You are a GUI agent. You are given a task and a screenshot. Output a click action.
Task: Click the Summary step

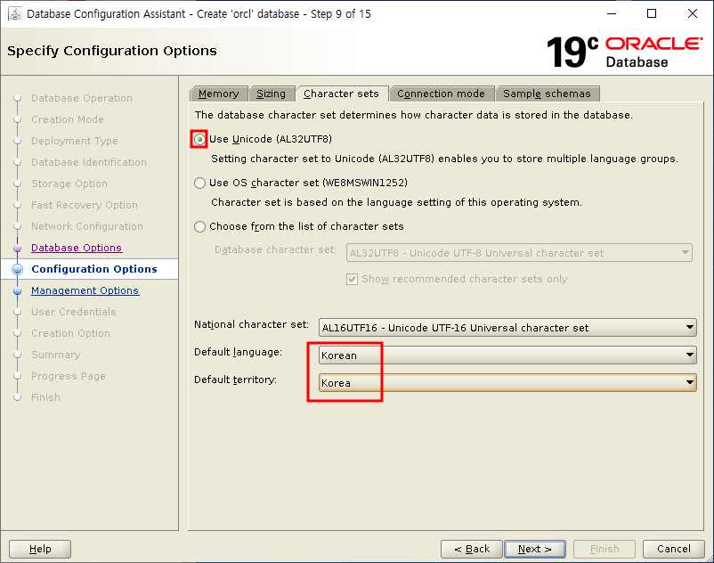pyautogui.click(x=55, y=355)
